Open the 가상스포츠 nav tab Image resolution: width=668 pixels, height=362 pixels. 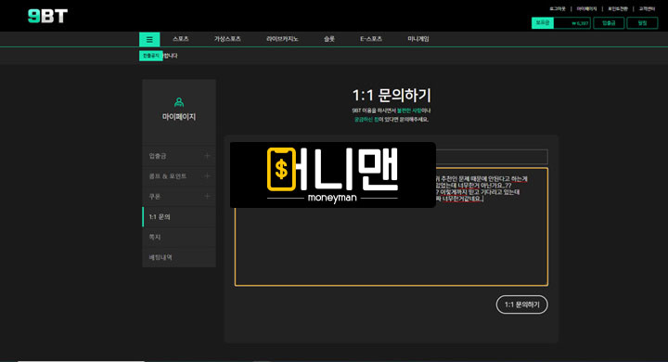(227, 39)
